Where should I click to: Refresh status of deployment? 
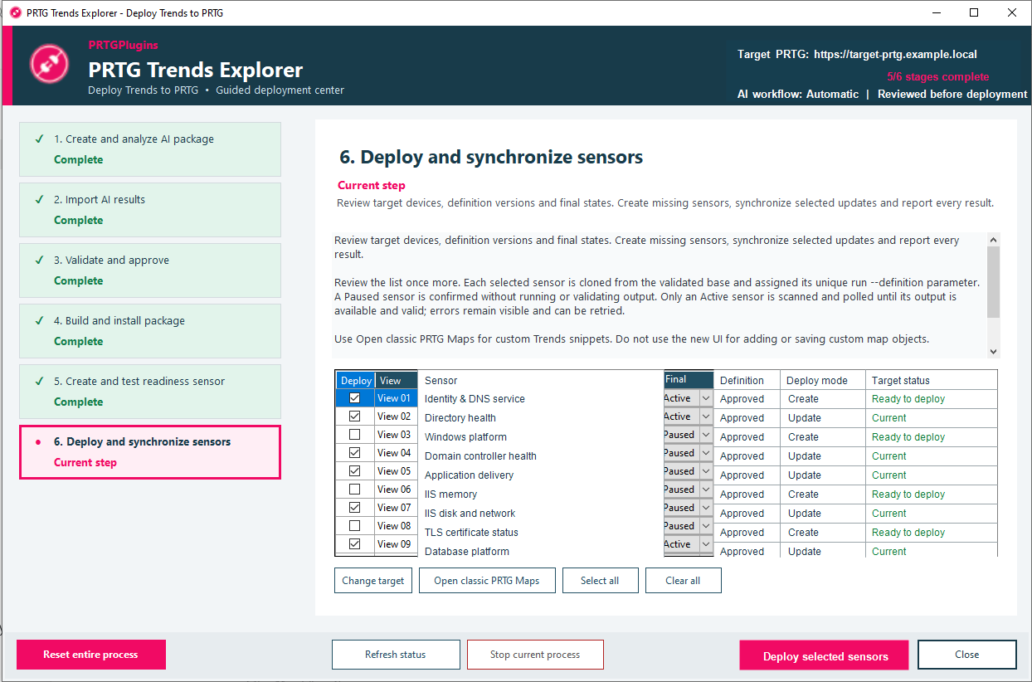point(396,655)
